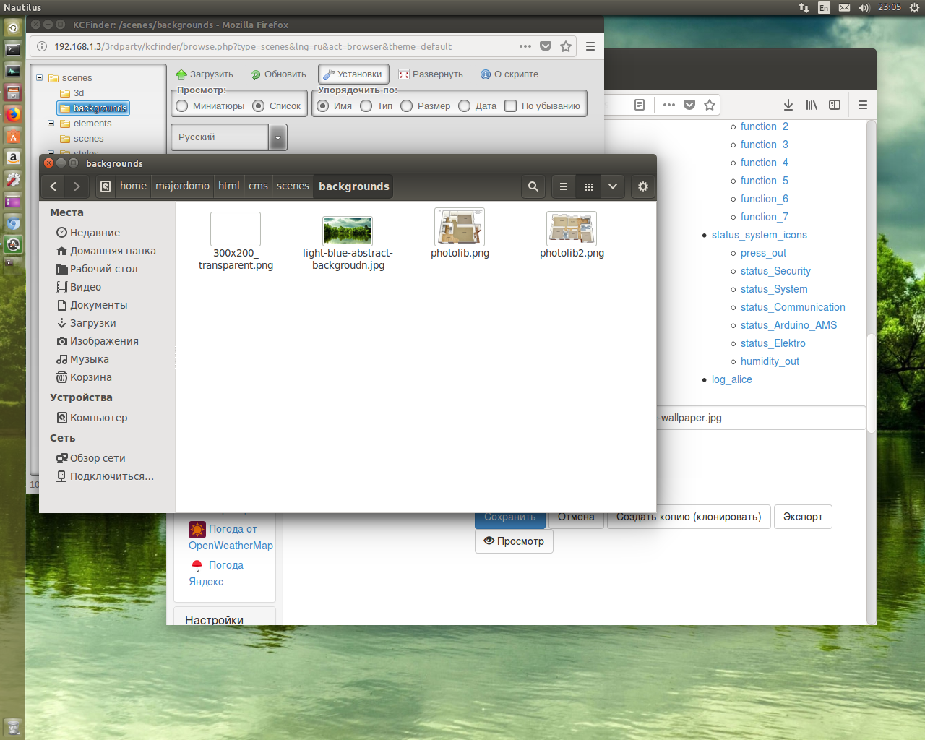This screenshot has width=925, height=740.
Task: Open Firefox downloads arrow icon
Action: click(x=788, y=105)
